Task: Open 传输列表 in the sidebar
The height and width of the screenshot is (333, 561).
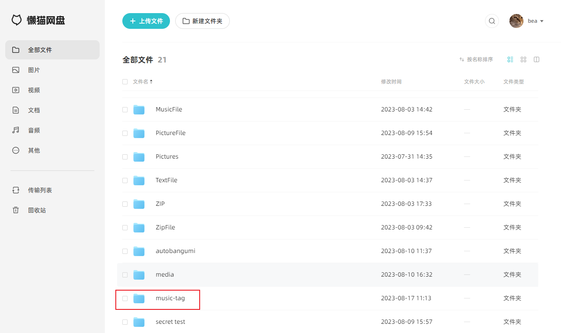Action: pos(52,190)
